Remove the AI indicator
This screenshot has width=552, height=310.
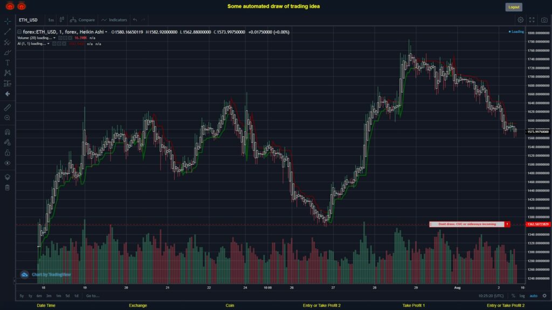click(x=64, y=44)
